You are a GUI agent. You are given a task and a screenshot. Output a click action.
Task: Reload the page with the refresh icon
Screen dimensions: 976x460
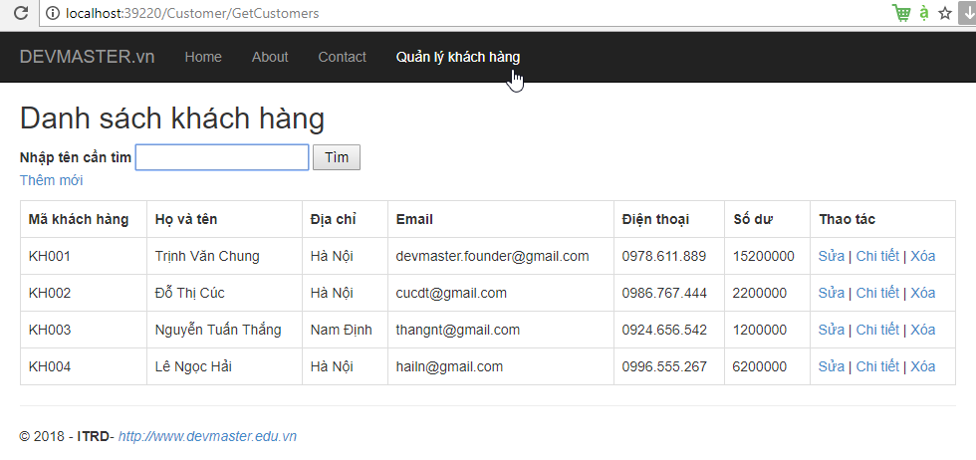tap(19, 14)
